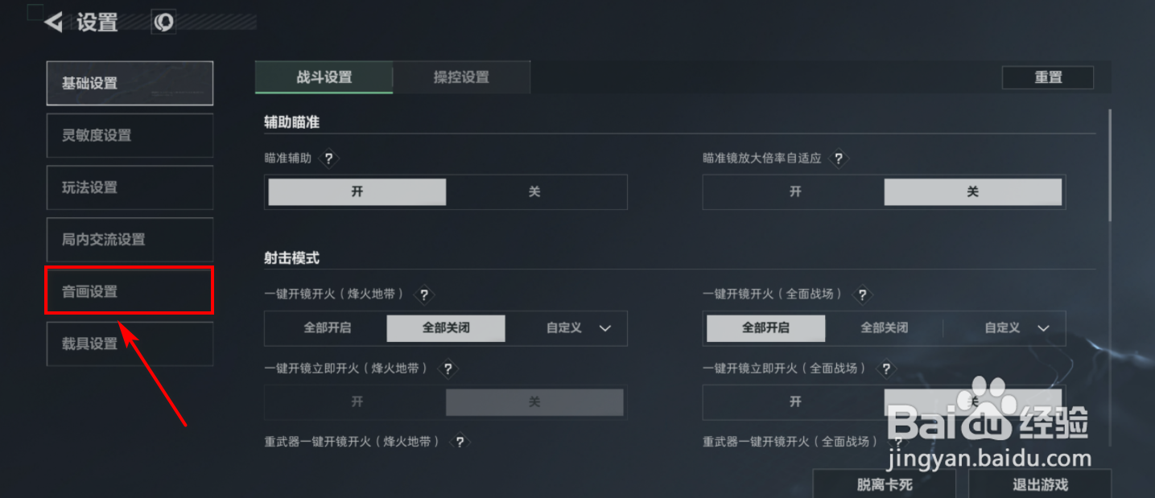Turn on 一键开镜立即开火（烽火地带）
The width and height of the screenshot is (1155, 498).
(356, 402)
